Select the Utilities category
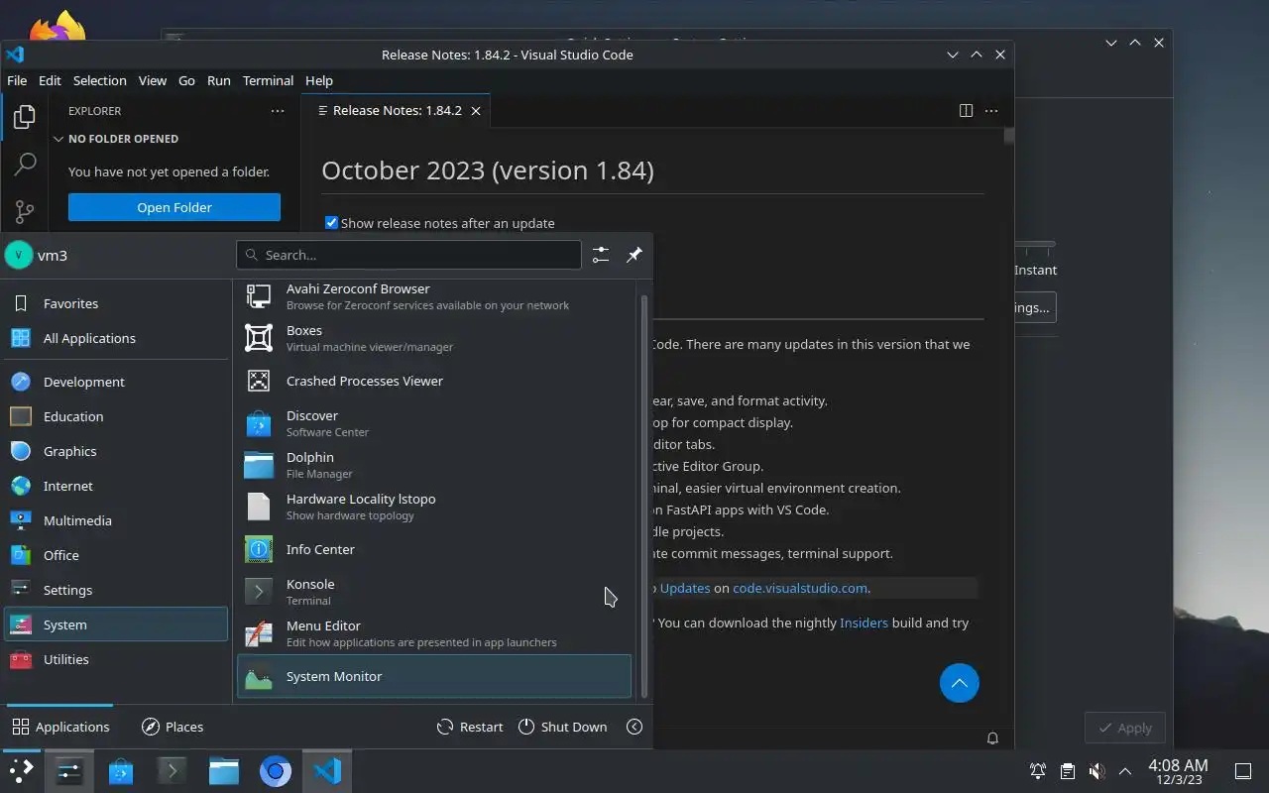Image resolution: width=1269 pixels, height=793 pixels. (x=116, y=659)
